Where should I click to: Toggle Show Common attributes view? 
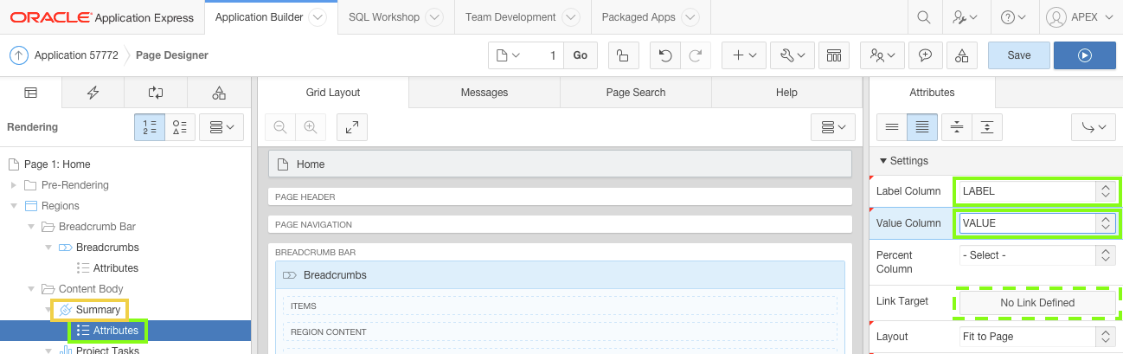(x=892, y=127)
